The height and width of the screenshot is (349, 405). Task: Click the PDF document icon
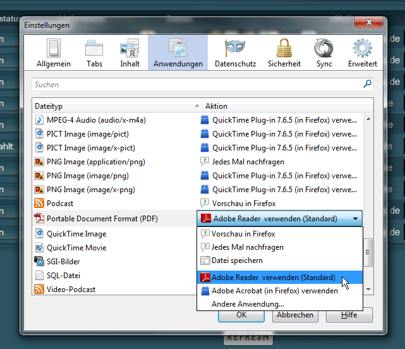point(39,219)
